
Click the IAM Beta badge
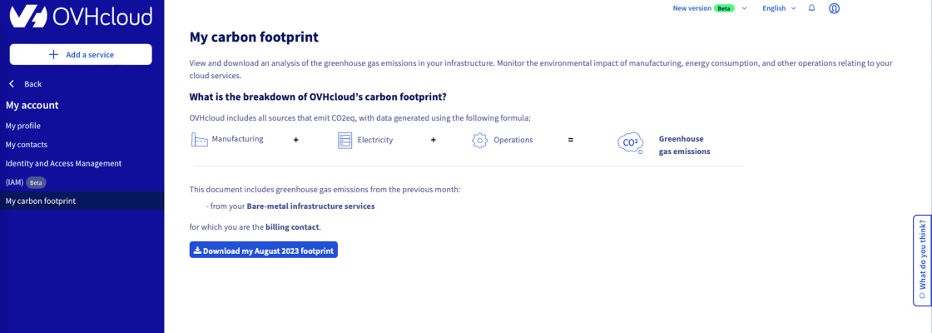point(35,182)
